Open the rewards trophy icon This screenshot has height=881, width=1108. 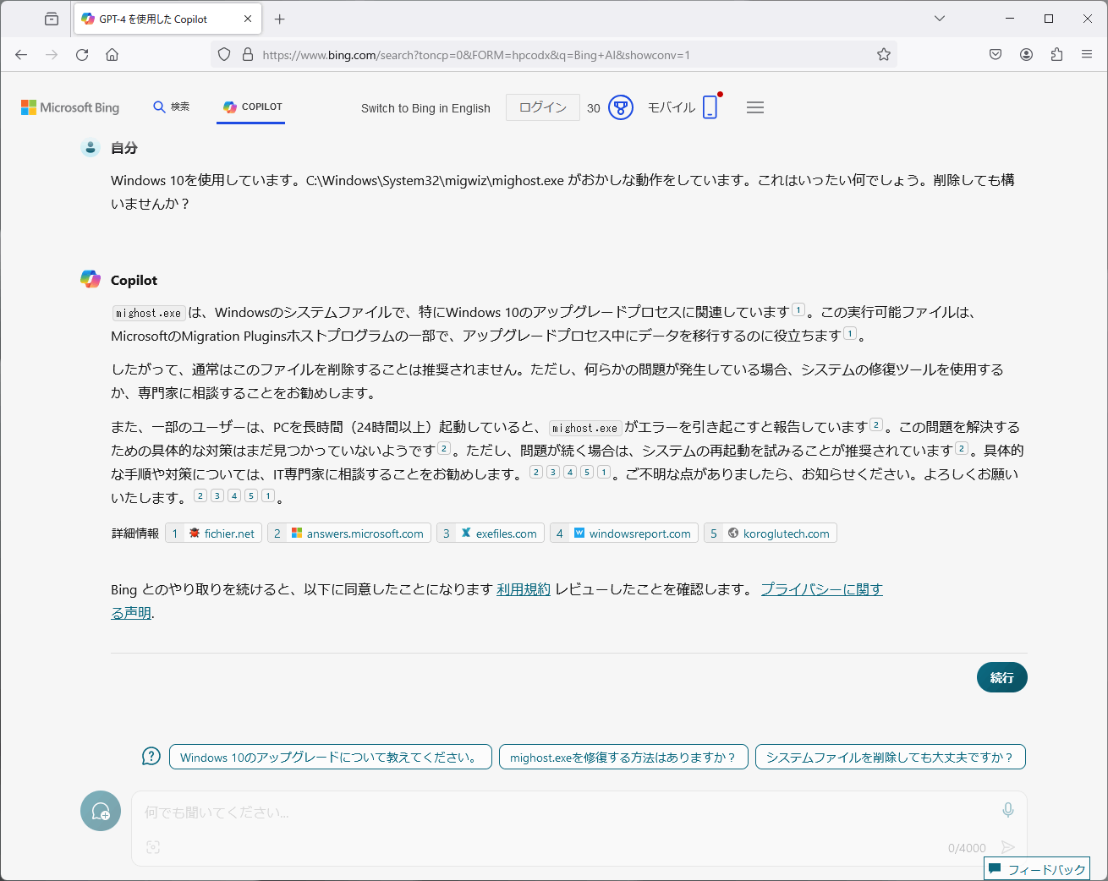pos(621,107)
